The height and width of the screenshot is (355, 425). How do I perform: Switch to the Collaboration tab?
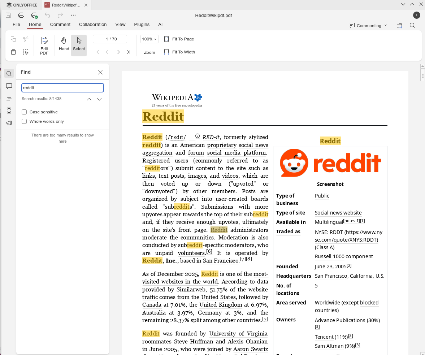[x=93, y=25]
